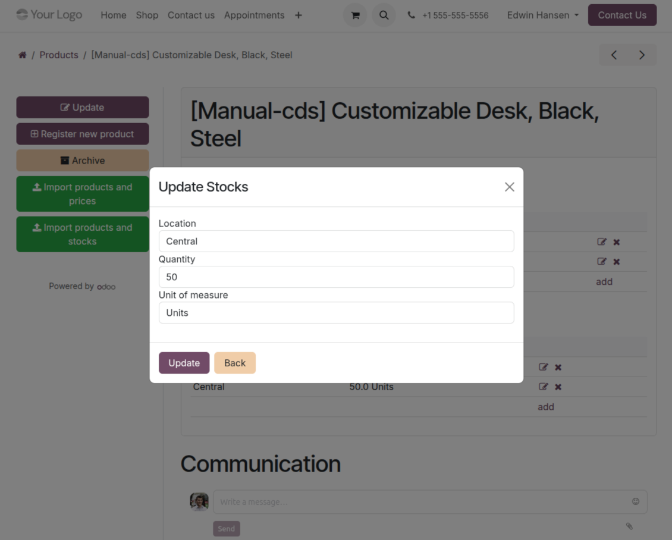Open the Appointments menu item
672x540 pixels.
tap(254, 15)
